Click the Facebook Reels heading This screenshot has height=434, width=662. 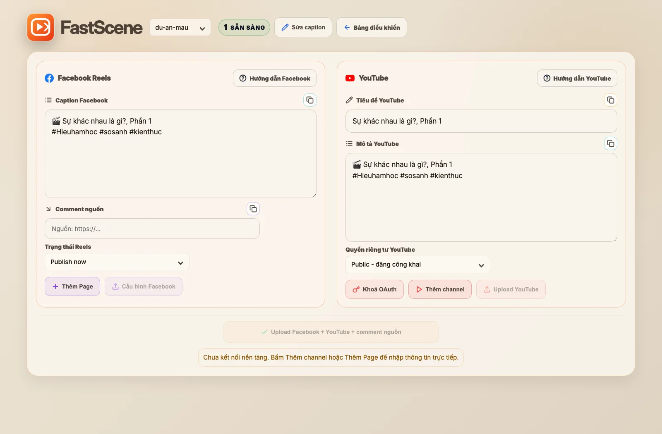point(84,78)
